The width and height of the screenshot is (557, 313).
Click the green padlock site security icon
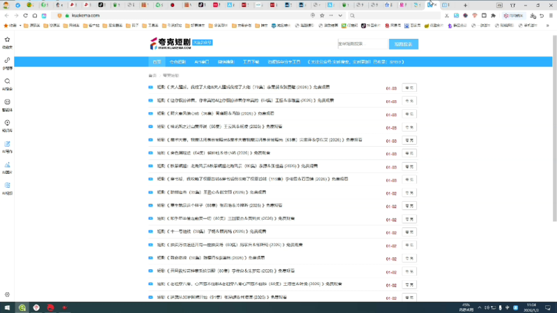67,15
